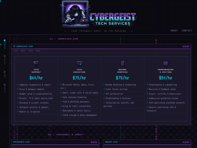The height and width of the screenshot is (148, 197).
Task: Click 'Essays, articles & manuscripts'
Action: click(x=165, y=94)
